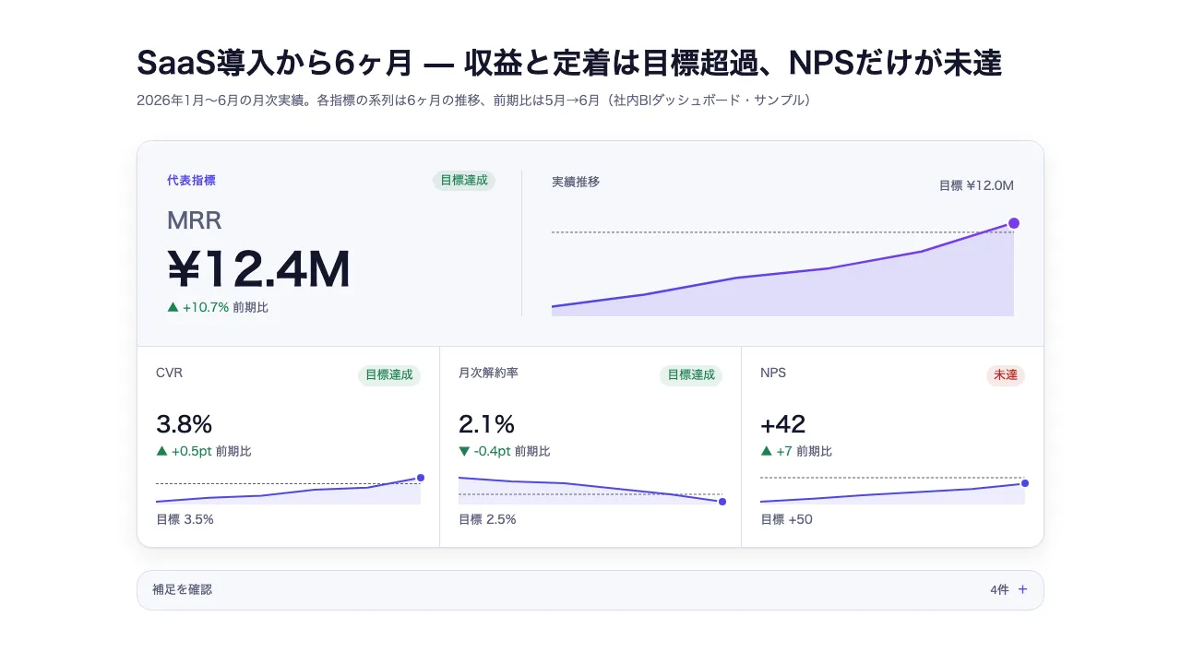Click the page headline starting SaaS導入から6ヶ月
The image size is (1181, 664).
click(569, 64)
